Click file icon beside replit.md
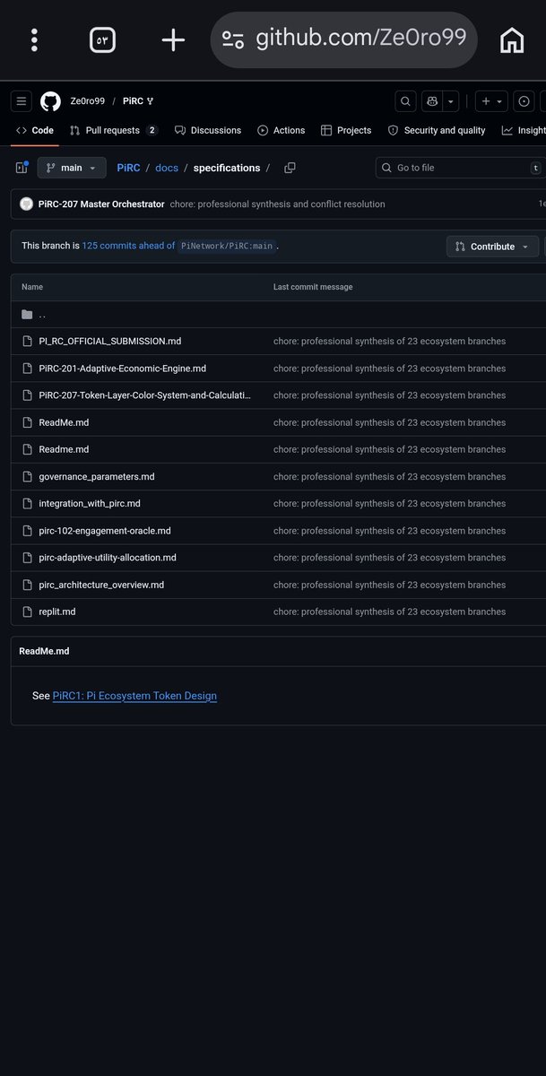 tap(27, 612)
